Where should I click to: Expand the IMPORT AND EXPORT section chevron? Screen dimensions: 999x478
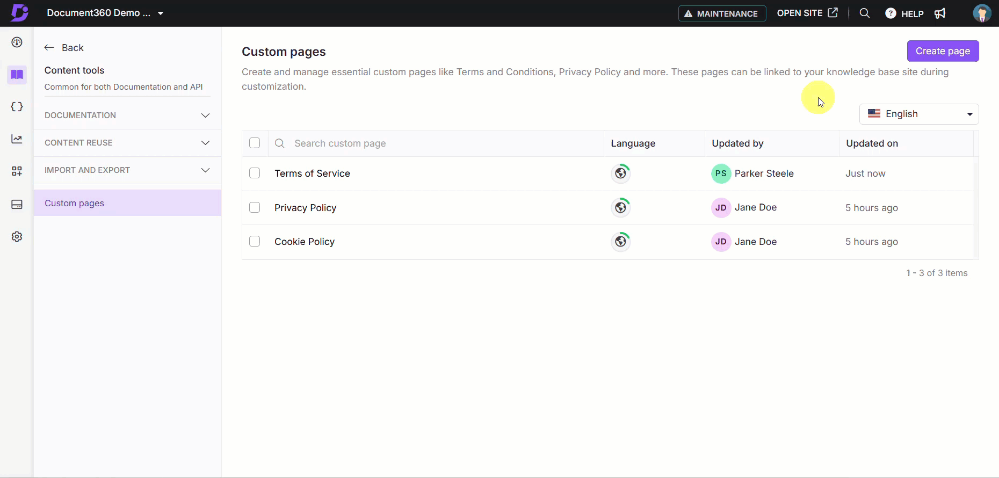205,170
